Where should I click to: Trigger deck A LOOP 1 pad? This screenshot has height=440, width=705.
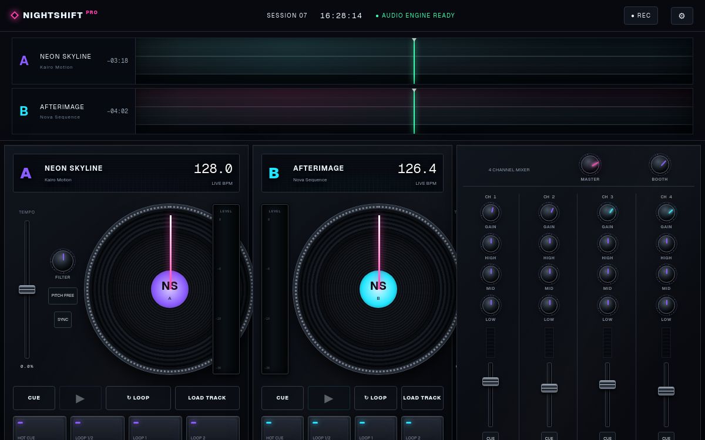click(x=155, y=428)
